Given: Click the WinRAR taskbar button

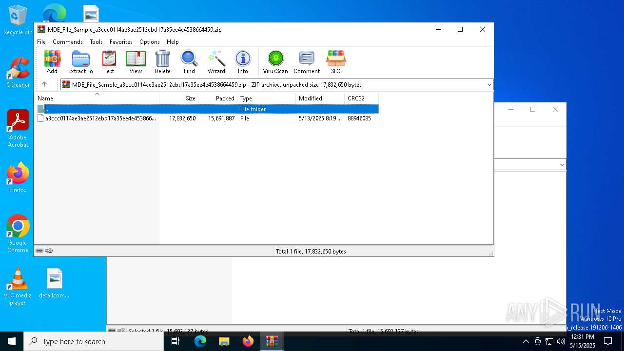Looking at the screenshot, I should [272, 341].
